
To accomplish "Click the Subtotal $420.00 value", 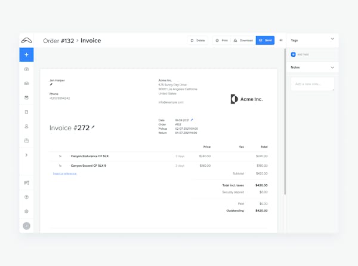I will coord(262,173).
